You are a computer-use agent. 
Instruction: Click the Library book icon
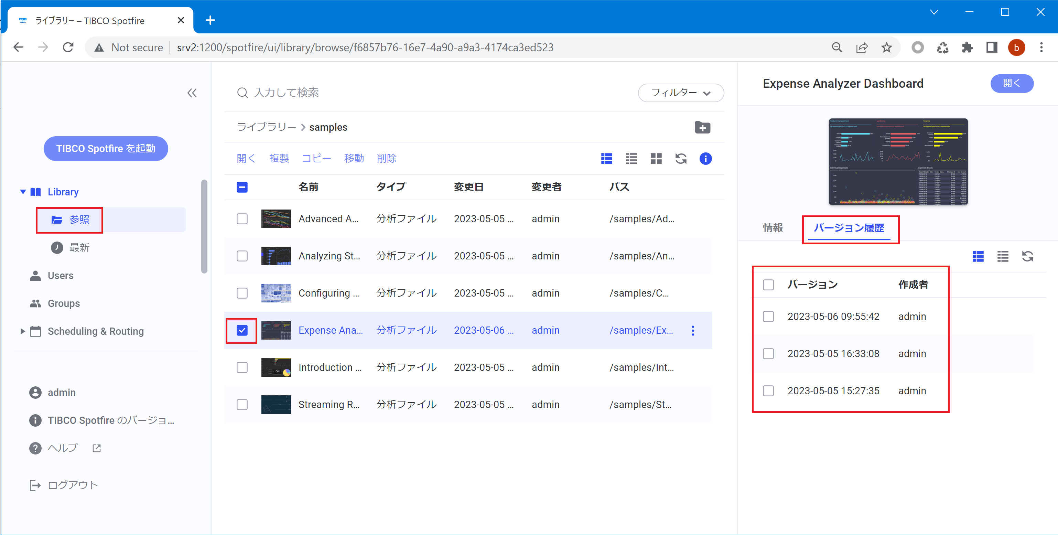[36, 192]
